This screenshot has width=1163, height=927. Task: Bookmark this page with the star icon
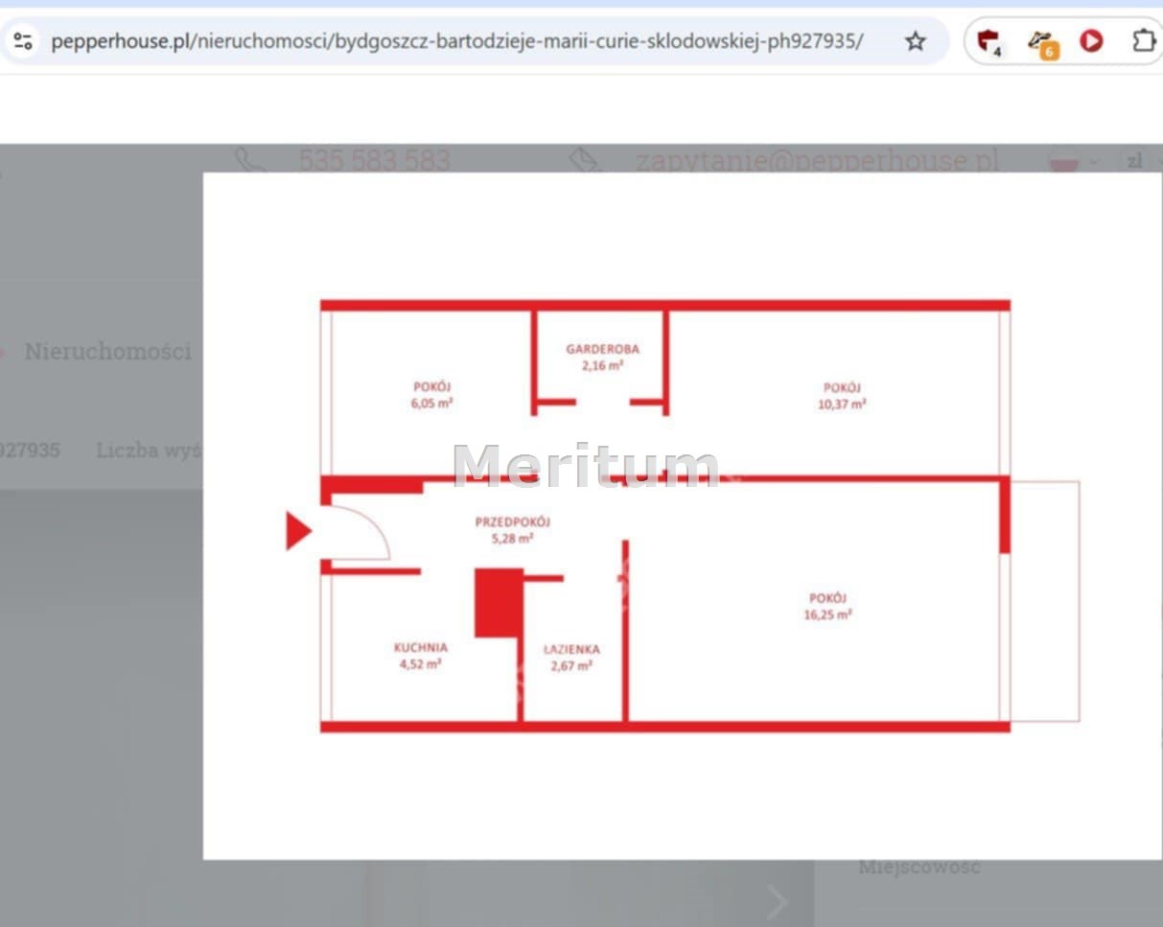[x=916, y=41]
